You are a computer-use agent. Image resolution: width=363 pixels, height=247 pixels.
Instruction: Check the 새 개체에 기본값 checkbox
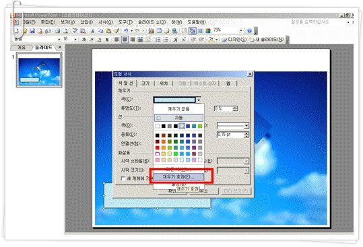click(123, 178)
